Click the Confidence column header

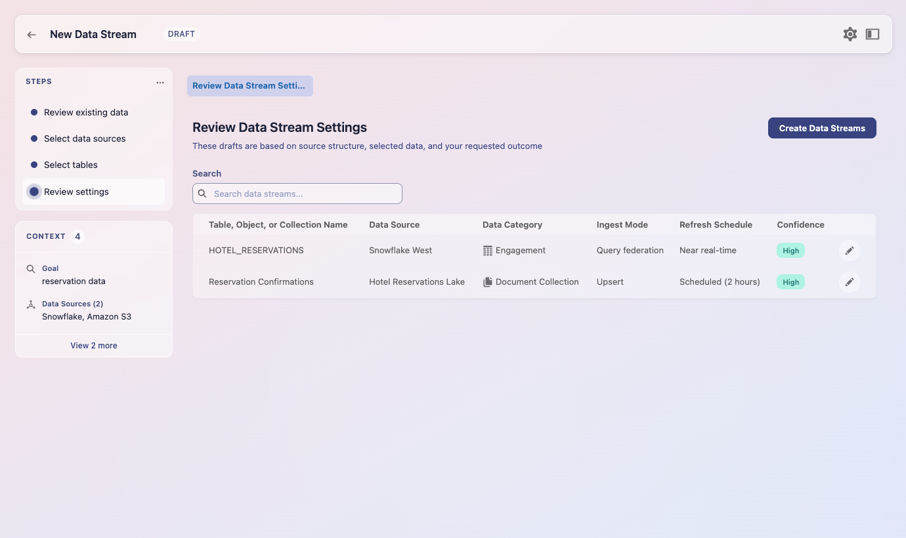[801, 224]
